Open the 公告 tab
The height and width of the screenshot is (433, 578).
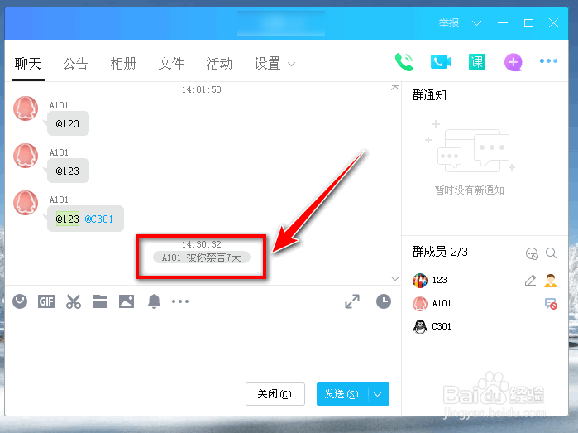click(x=75, y=64)
